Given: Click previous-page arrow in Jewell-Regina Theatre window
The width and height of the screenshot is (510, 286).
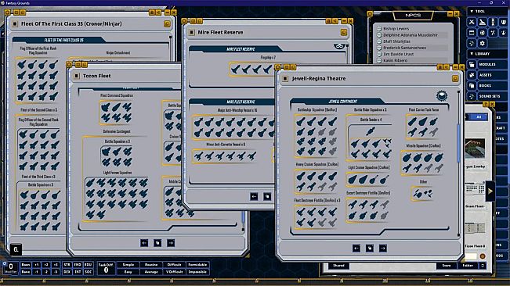Looking at the screenshot, I should point(356,248).
